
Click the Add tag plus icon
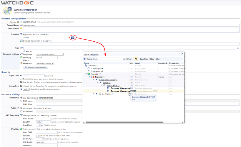click(24, 51)
